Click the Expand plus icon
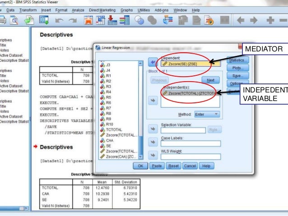 pyautogui.click(x=270, y=20)
